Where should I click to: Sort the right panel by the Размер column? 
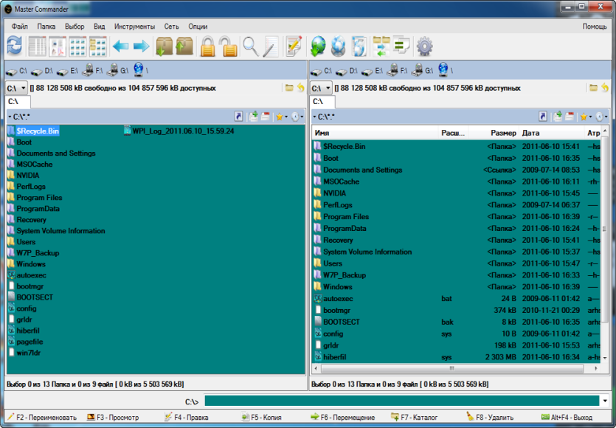click(x=494, y=133)
